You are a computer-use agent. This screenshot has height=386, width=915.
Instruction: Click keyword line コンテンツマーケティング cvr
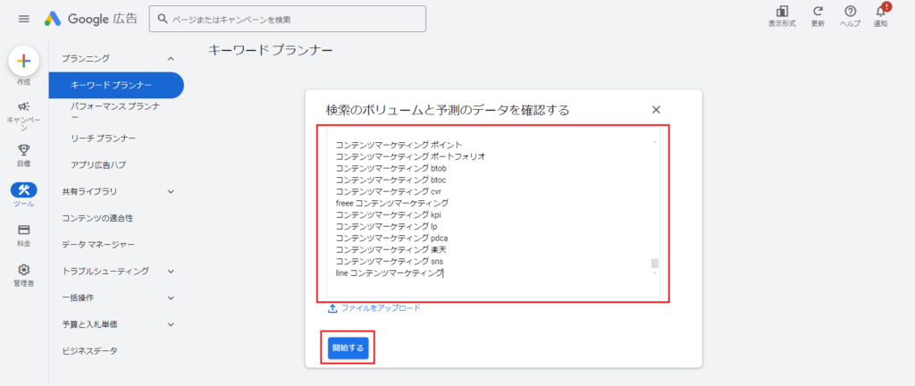tap(389, 191)
